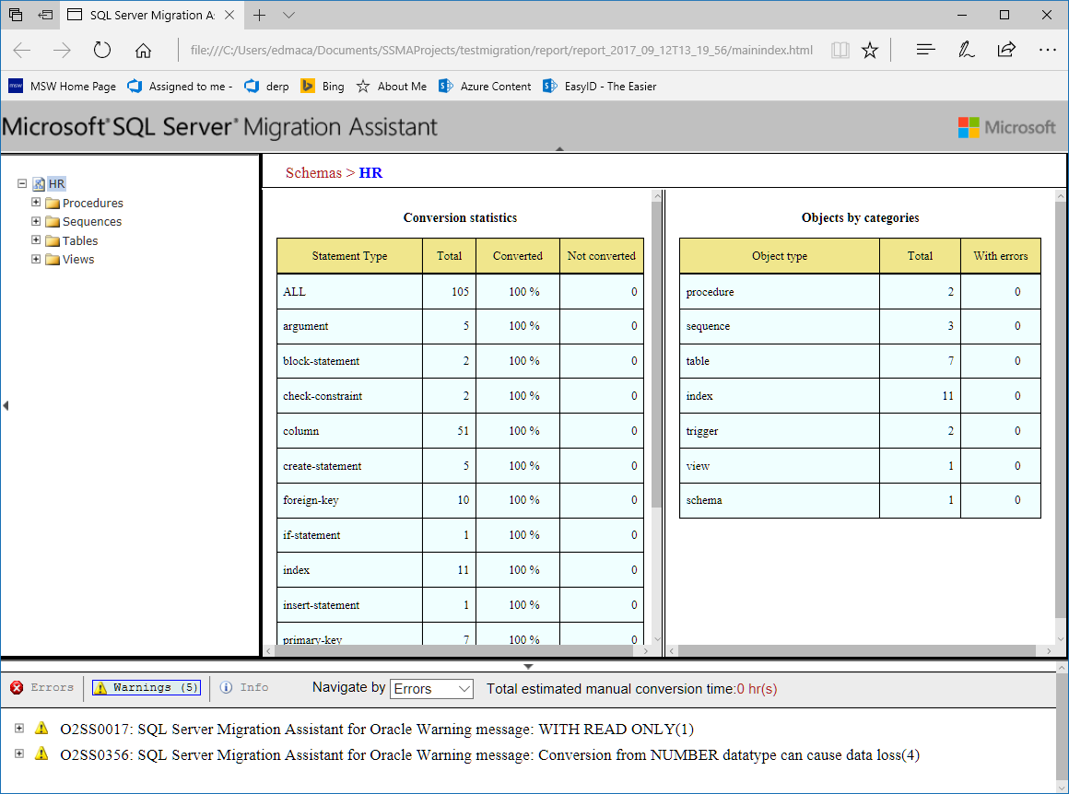
Task: Click the Warnings (5) button
Action: [146, 687]
